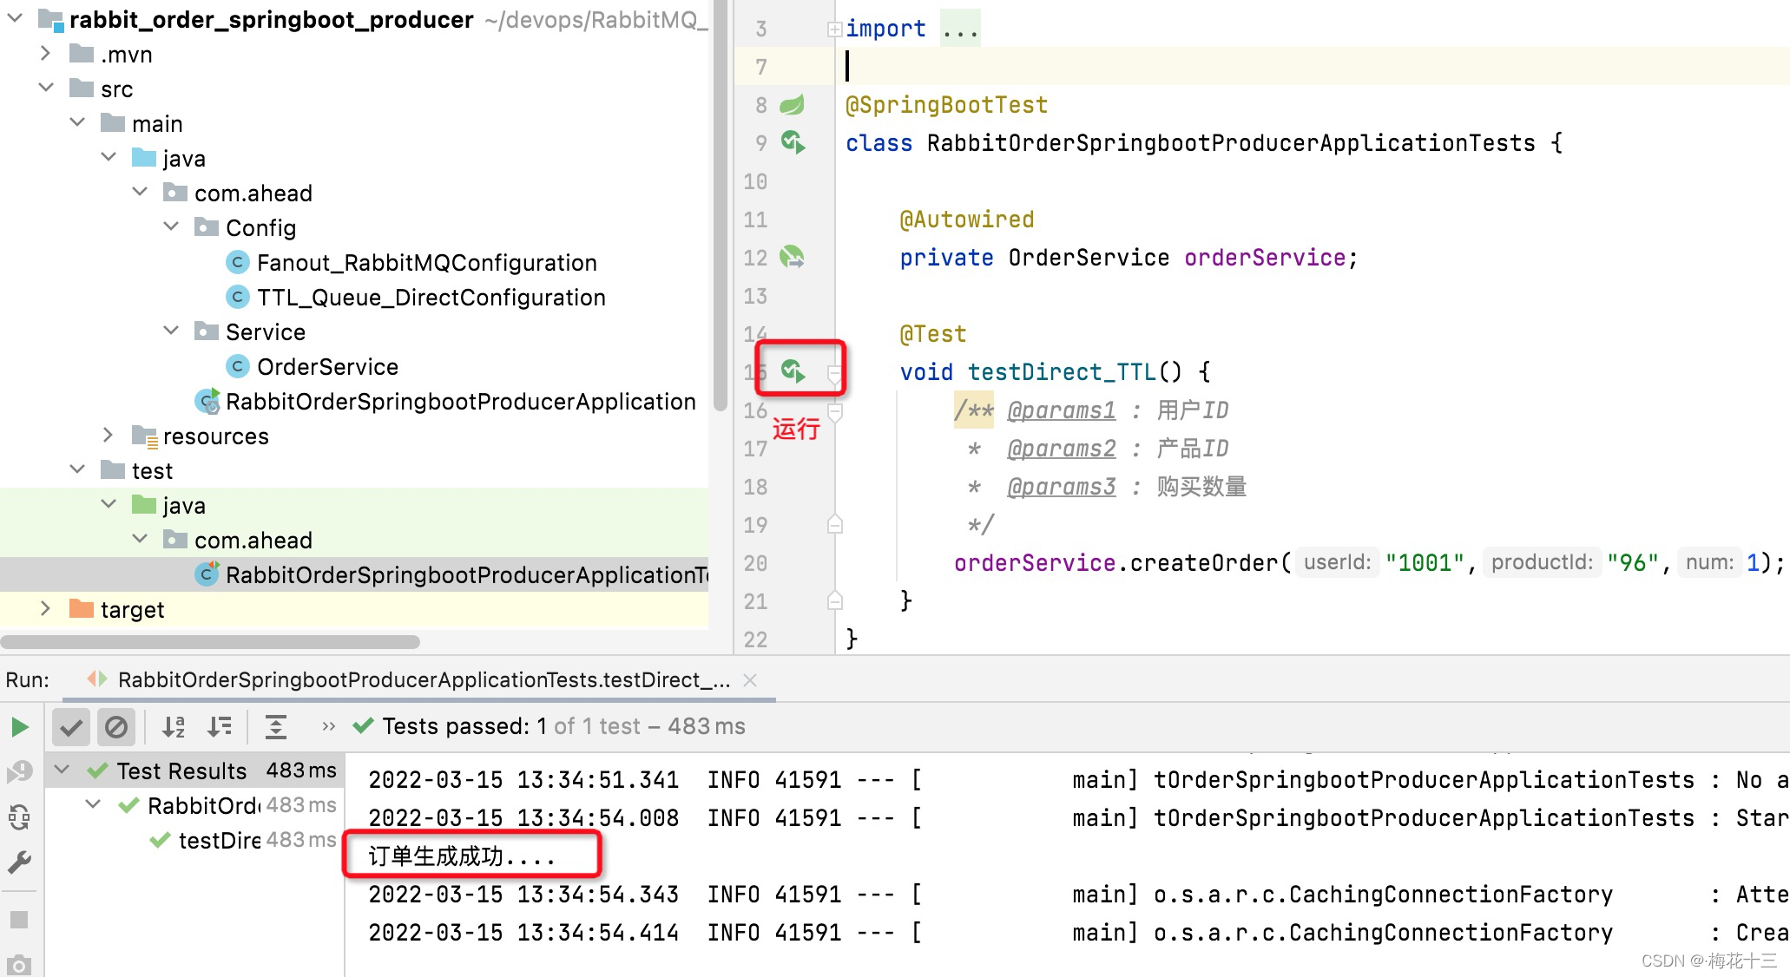This screenshot has width=1790, height=977.
Task: Toggle auto-test icon in Run sidebar
Action: point(19,816)
